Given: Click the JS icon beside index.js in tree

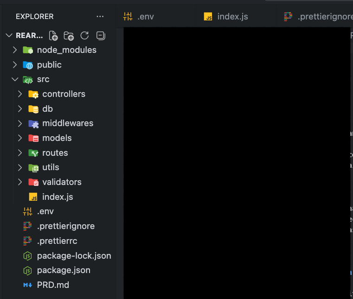Looking at the screenshot, I should click(33, 197).
